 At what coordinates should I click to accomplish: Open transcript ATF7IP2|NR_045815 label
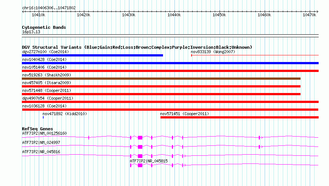click(149, 161)
